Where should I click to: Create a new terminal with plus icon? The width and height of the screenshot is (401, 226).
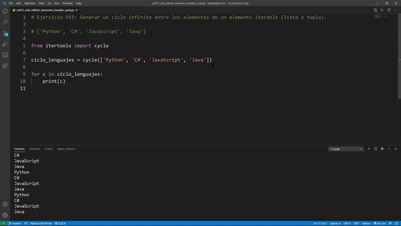coord(368,149)
